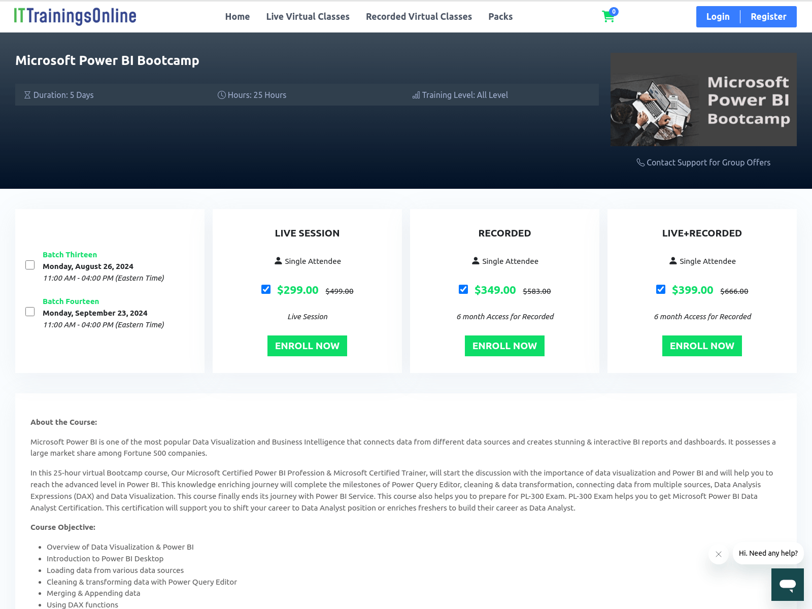The image size is (812, 609).
Task: Select the Batch Thirteen checkbox
Action: [30, 265]
